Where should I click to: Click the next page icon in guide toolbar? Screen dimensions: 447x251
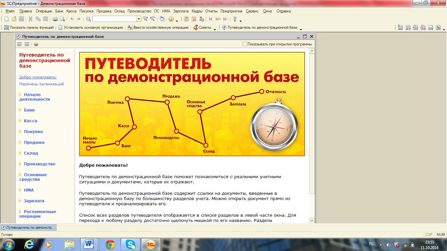click(27, 44)
